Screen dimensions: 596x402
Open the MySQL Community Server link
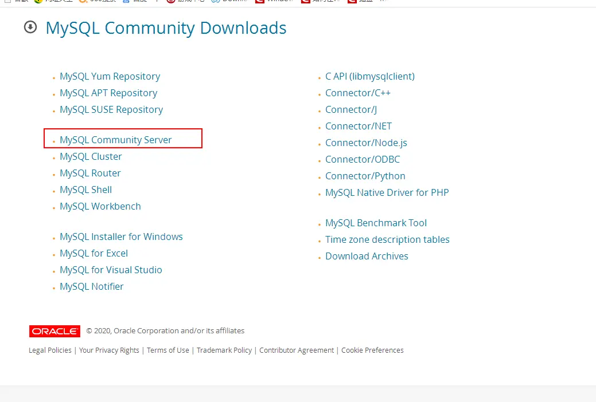115,140
